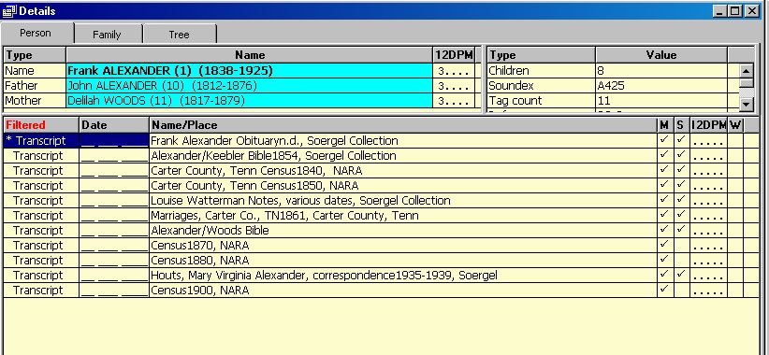The width and height of the screenshot is (769, 355).
Task: Click the M column header
Action: tap(664, 125)
